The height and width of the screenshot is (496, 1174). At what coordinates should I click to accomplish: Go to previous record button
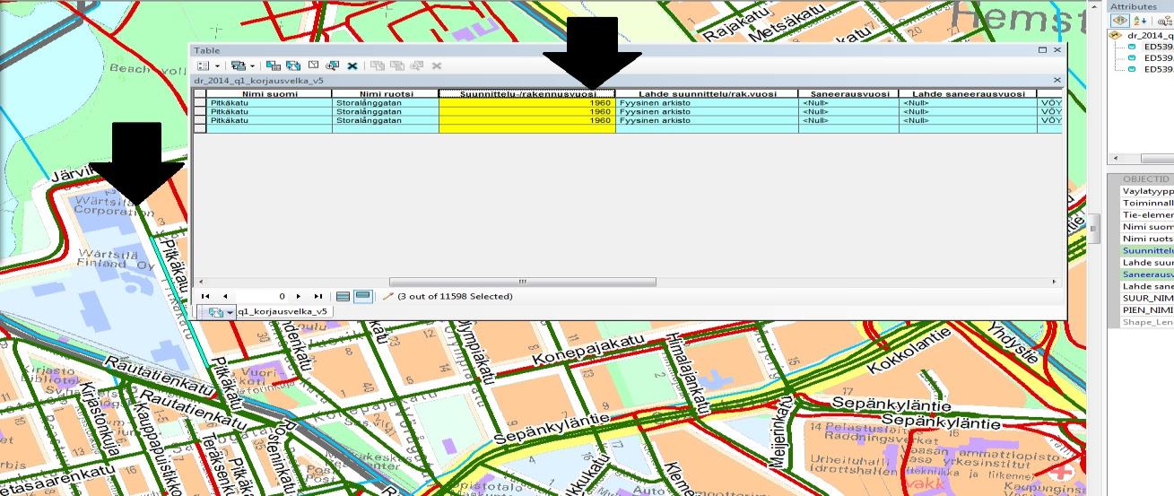pyautogui.click(x=225, y=296)
